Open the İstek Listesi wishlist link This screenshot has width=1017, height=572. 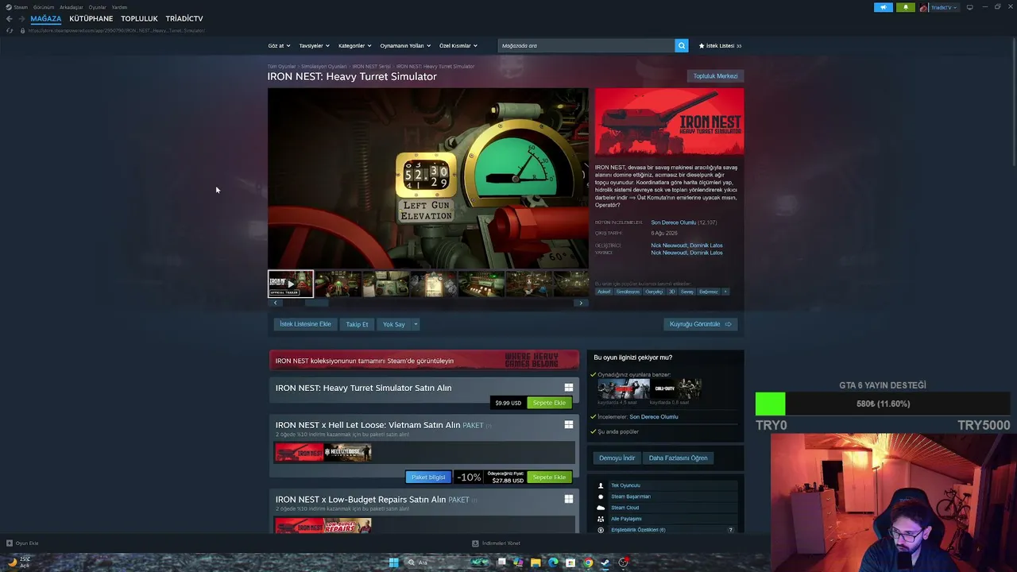(x=720, y=45)
